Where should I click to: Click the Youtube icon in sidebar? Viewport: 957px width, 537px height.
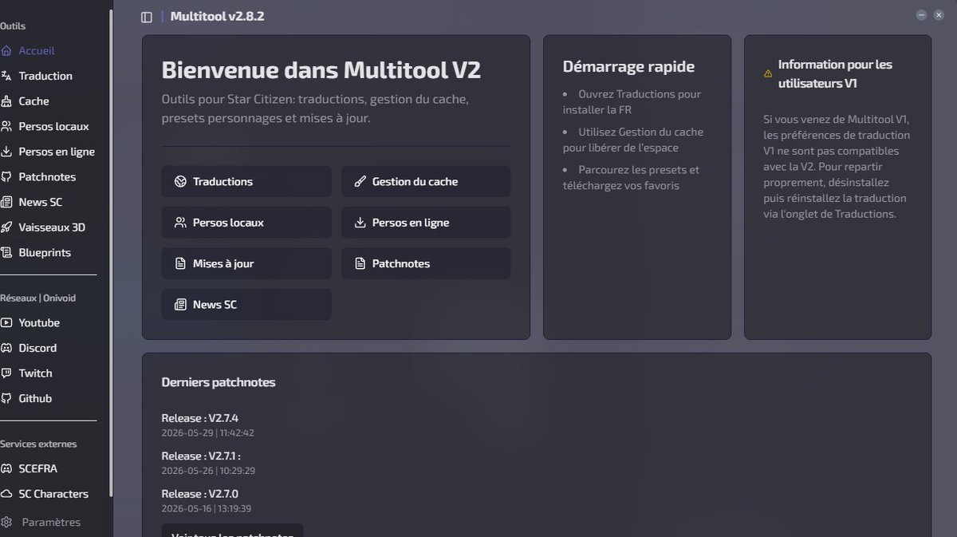(x=6, y=323)
